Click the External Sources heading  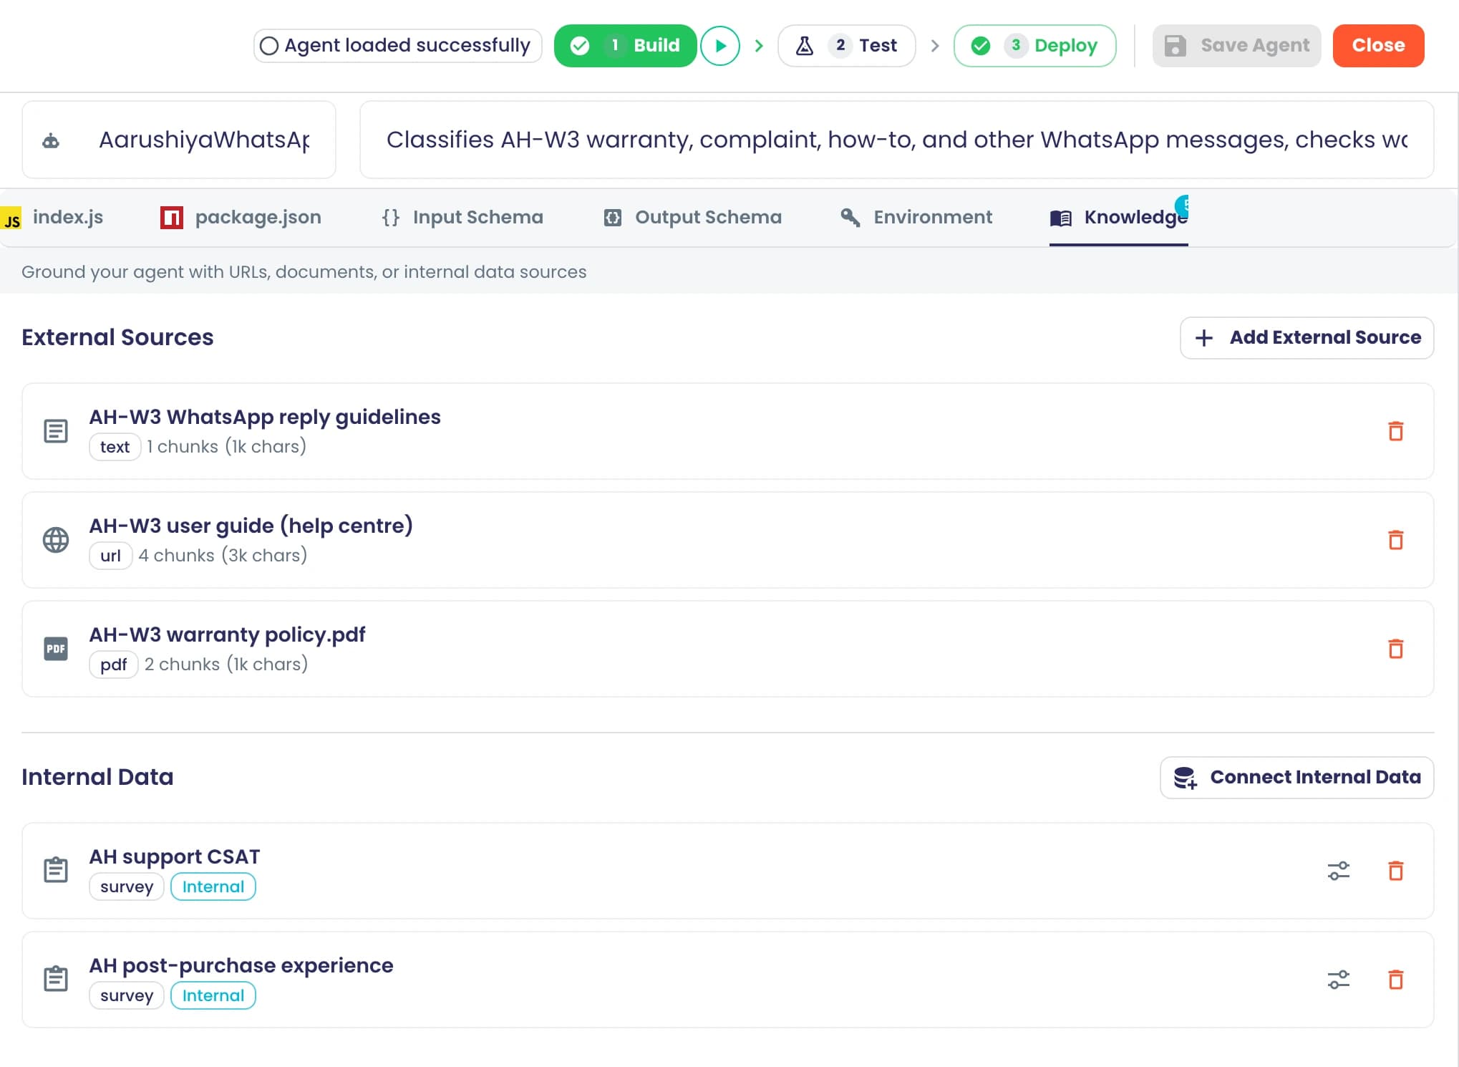[x=117, y=337]
